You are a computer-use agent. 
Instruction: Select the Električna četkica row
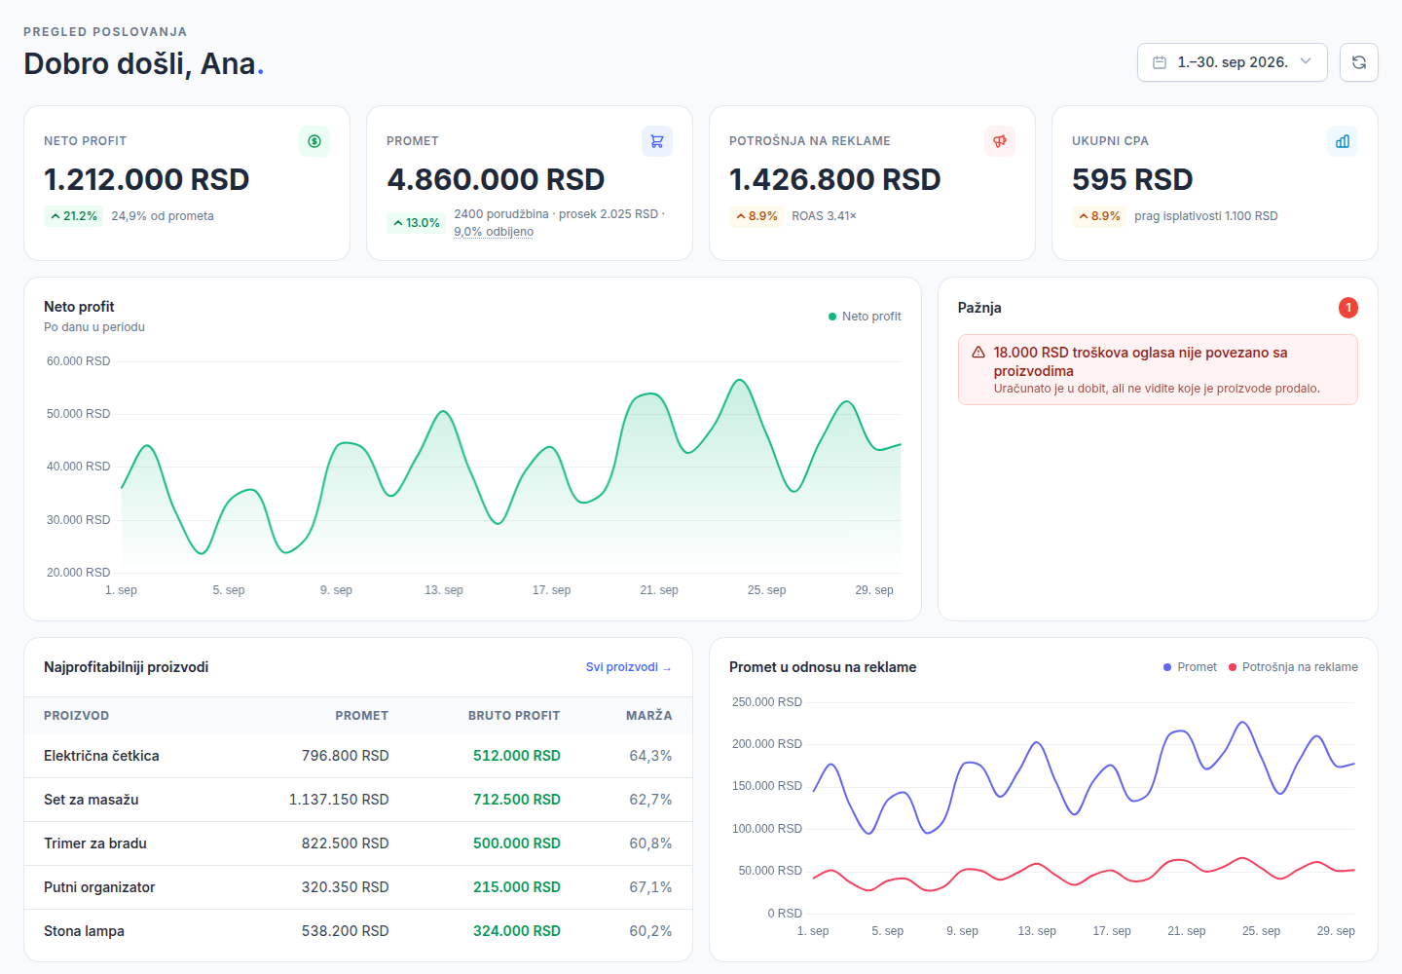pyautogui.click(x=358, y=756)
